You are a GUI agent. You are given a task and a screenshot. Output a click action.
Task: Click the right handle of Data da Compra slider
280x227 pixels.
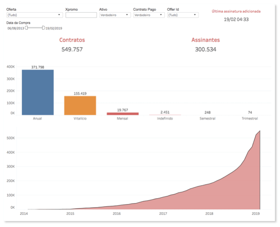coord(43,28)
